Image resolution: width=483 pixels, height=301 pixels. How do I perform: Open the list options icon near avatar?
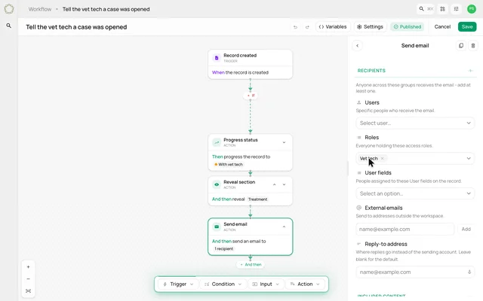[456, 9]
